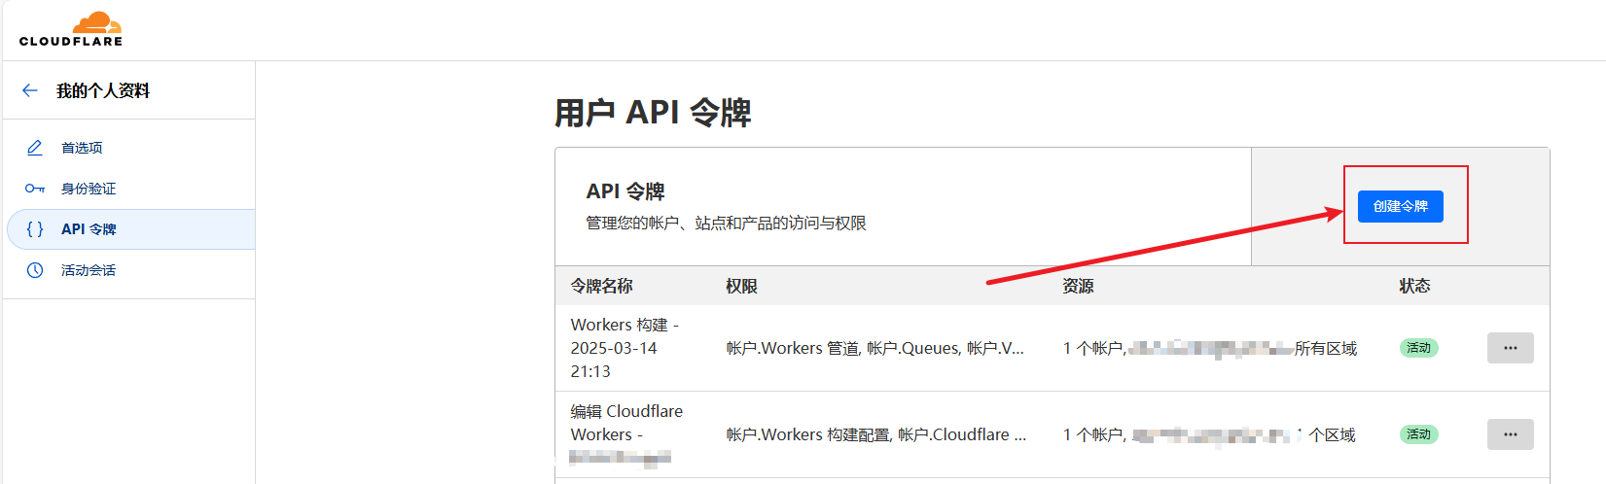Click the 我的个人资料 sidebar heading
Image resolution: width=1606 pixels, height=484 pixels.
click(x=103, y=90)
